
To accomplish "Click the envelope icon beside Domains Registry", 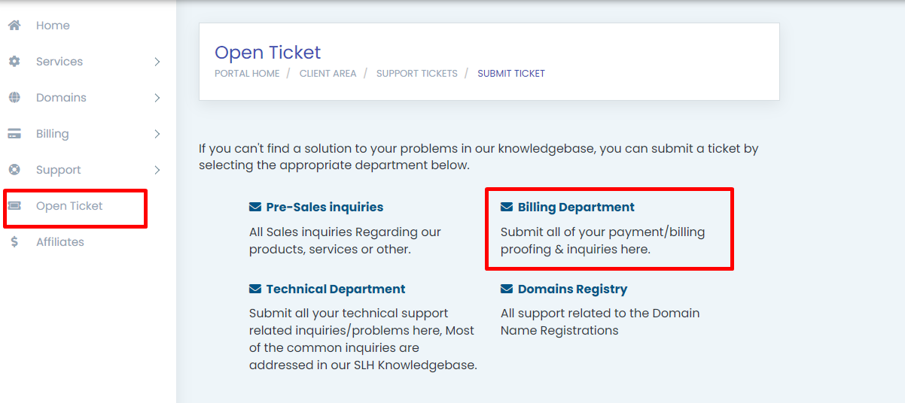I will 507,289.
